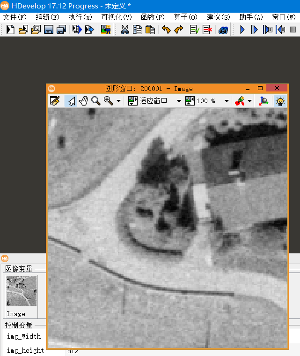Open the 可视化(V) menu
The height and width of the screenshot is (356, 300).
pos(117,17)
